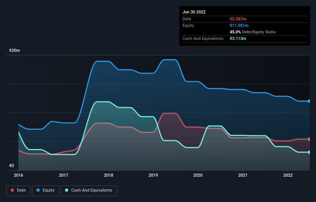
Task: Click the red Debt endpoint marker
Action: click(x=309, y=139)
